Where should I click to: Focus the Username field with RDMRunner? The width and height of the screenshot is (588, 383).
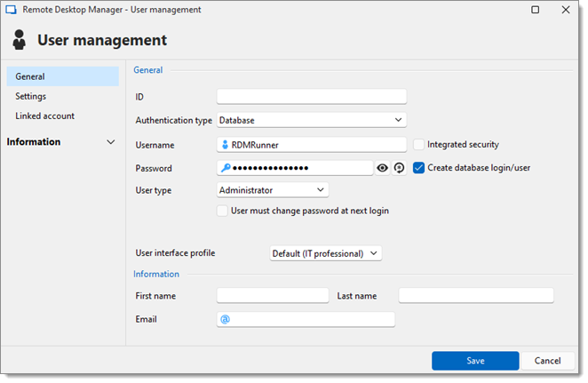pos(311,145)
